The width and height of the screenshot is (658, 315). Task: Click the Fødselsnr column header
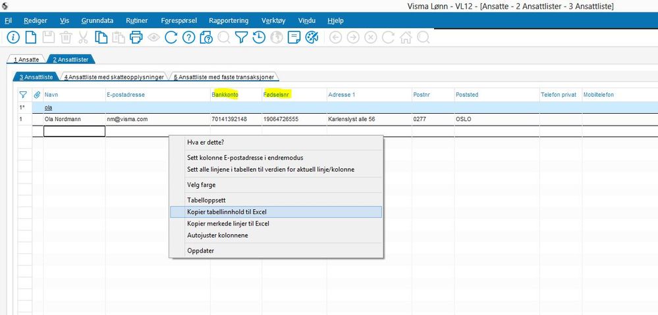[x=294, y=95]
